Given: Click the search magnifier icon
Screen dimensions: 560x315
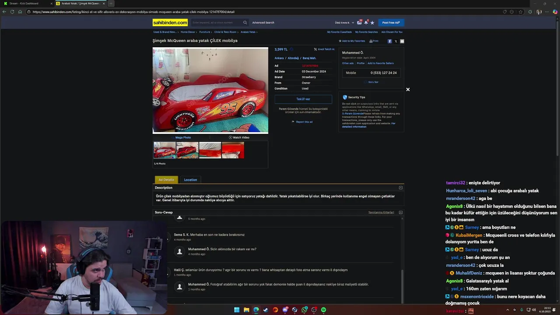Looking at the screenshot, I should coord(245,22).
